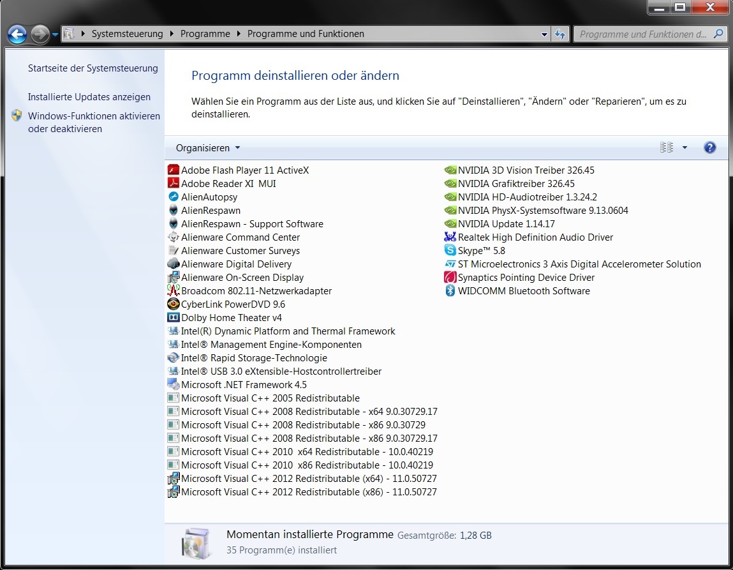Click Programme und Funktionen in the breadcrumb
The width and height of the screenshot is (733, 570).
point(306,34)
